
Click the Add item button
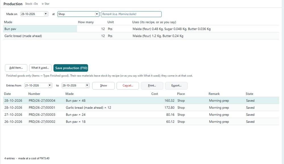pyautogui.click(x=16, y=68)
